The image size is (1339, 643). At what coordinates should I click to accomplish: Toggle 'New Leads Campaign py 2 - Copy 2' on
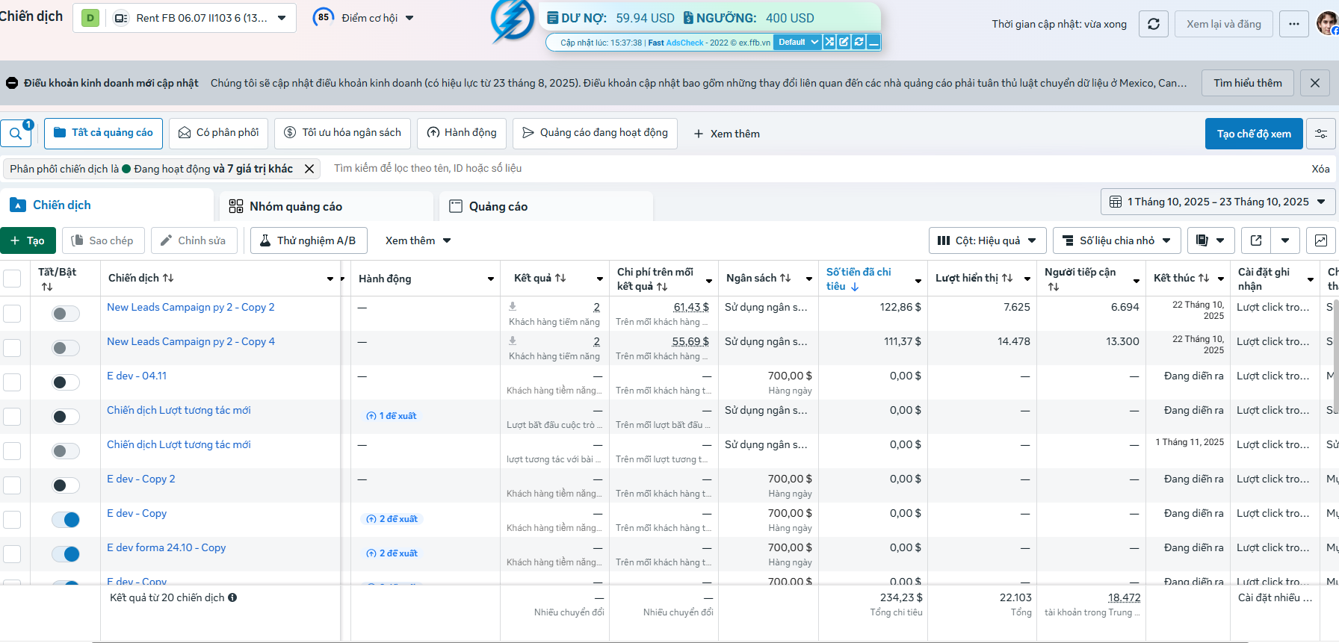(66, 314)
